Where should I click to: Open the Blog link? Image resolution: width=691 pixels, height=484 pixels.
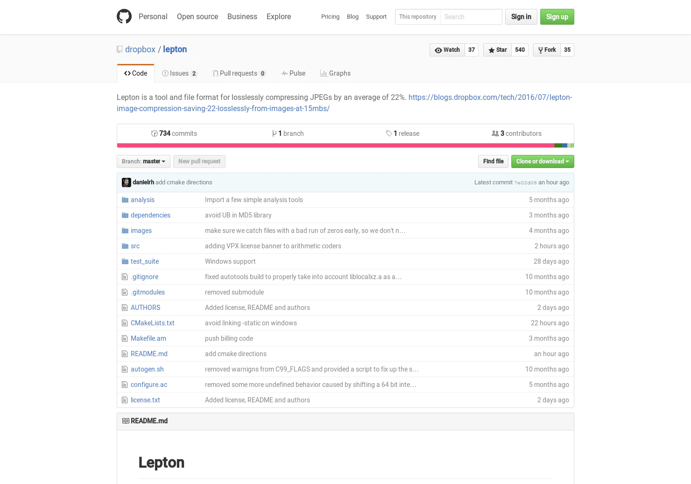coord(353,17)
